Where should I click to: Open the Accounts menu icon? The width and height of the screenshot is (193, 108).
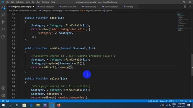pyautogui.click(x=3, y=88)
